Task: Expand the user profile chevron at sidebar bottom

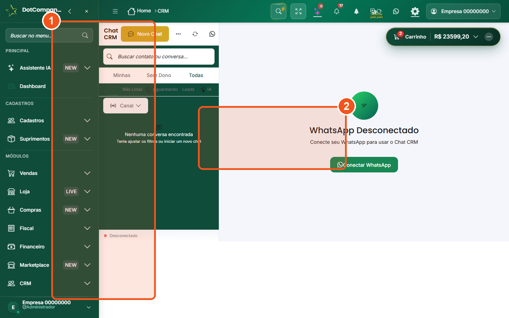Action: [89, 307]
